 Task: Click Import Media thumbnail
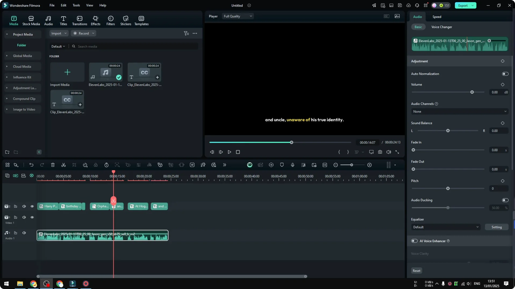[x=67, y=72]
